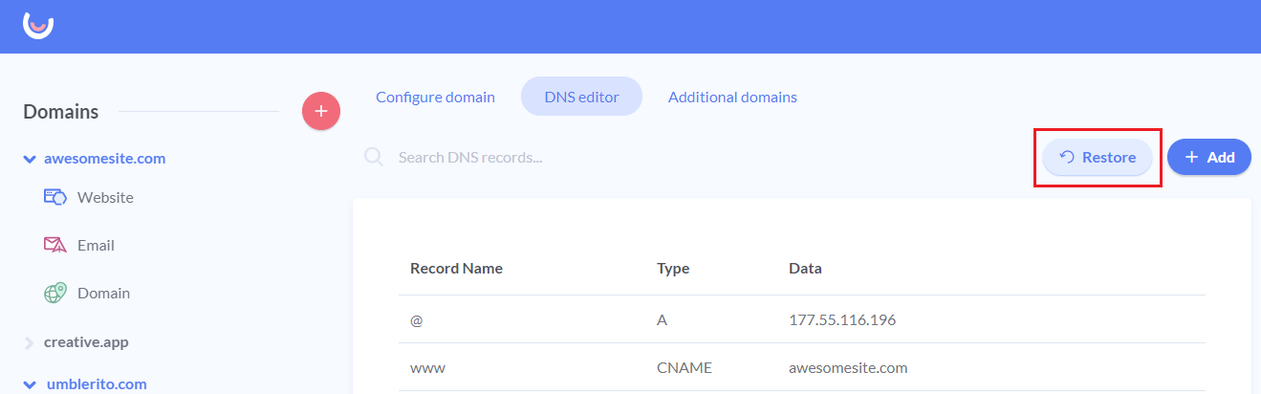Click the Restore button
Viewport: 1261px width, 394px height.
1098,158
